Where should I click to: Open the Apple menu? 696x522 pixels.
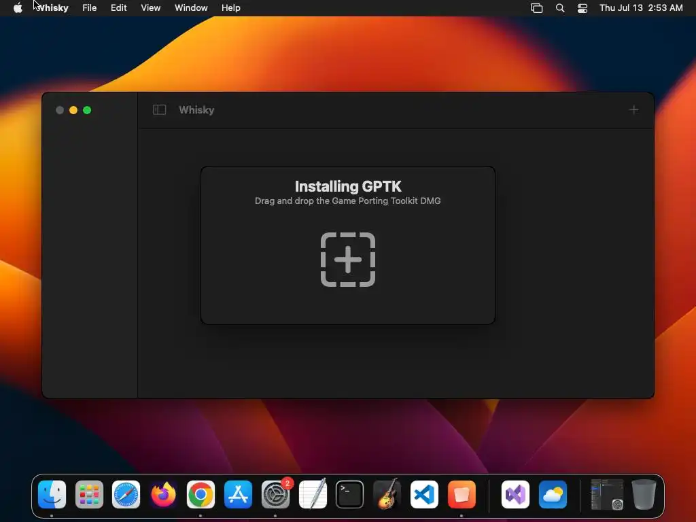point(18,8)
